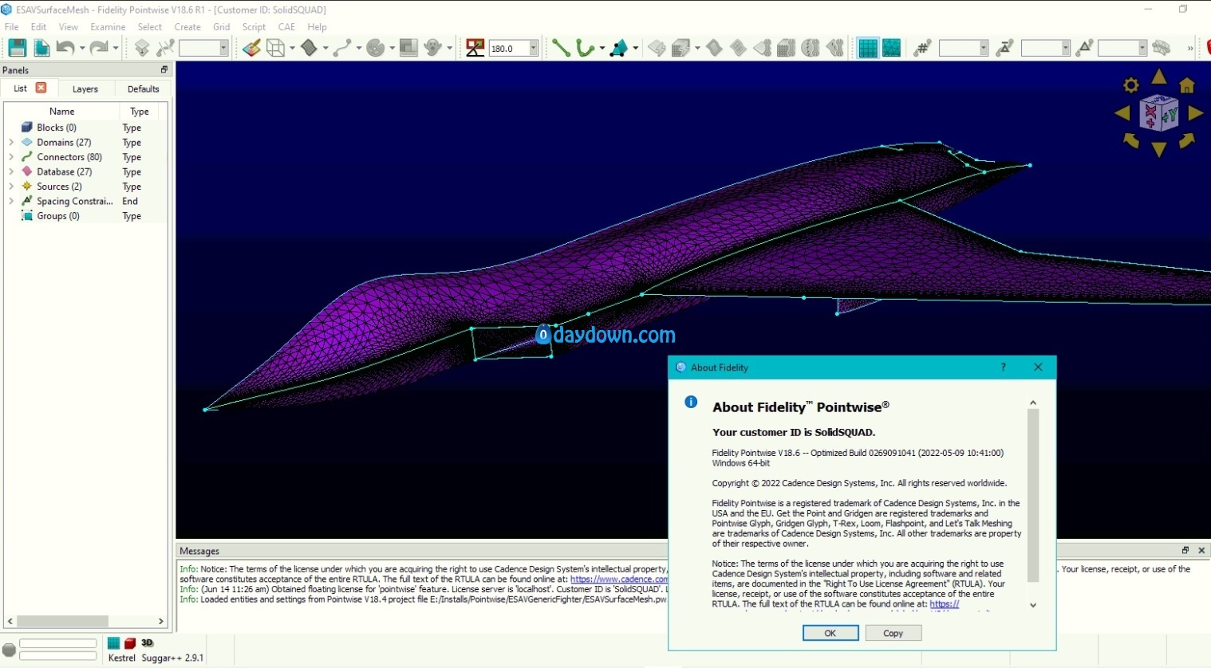Open the File menu
This screenshot has width=1211, height=668.
(x=12, y=27)
